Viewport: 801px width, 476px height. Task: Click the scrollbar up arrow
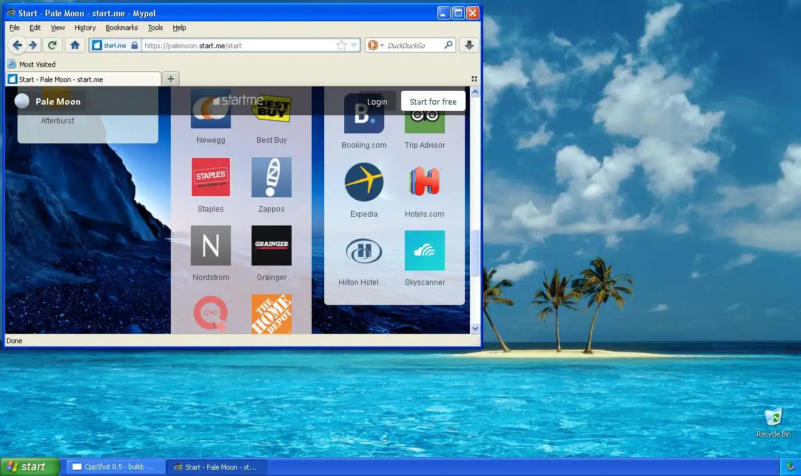tap(475, 91)
